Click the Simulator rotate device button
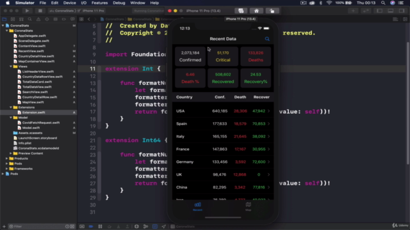410x230 pixels. (272, 11)
